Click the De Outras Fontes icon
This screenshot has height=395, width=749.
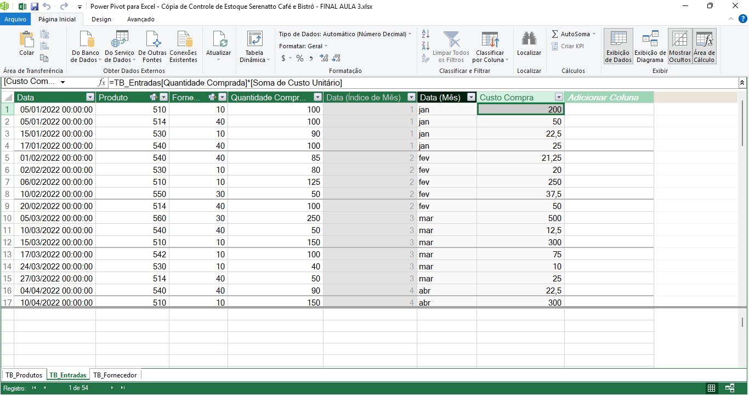click(152, 39)
